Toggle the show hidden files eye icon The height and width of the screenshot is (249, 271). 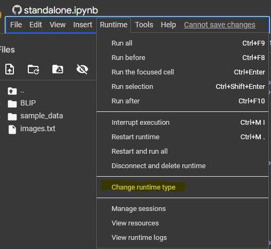point(82,69)
